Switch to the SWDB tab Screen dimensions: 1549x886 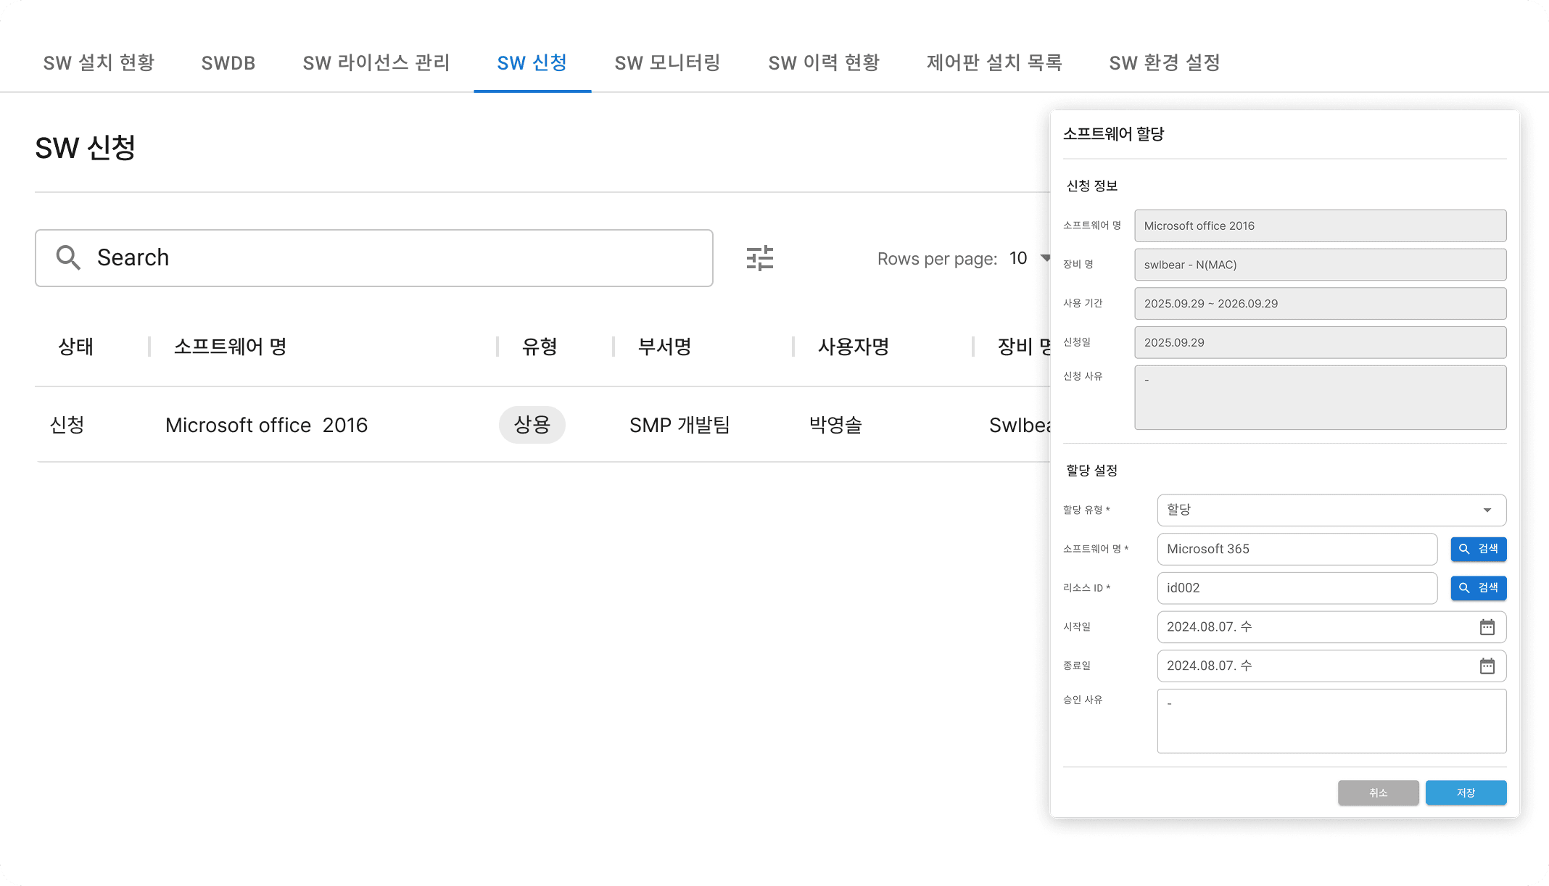point(228,62)
